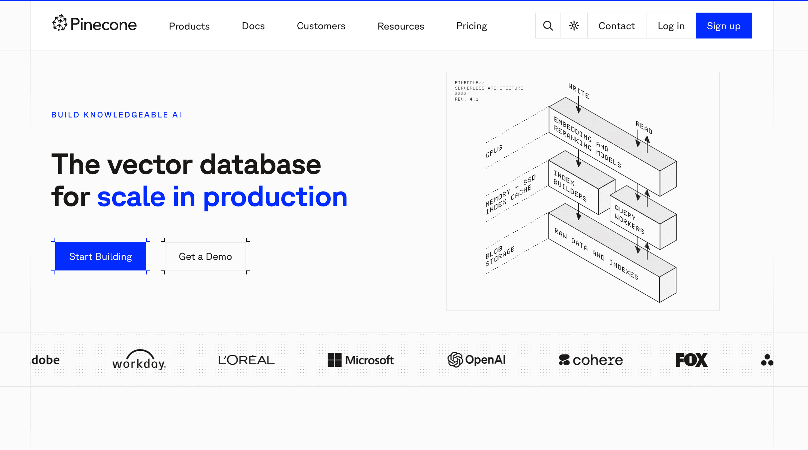The width and height of the screenshot is (808, 450).
Task: Click the Microsoft logo
Action: tap(360, 360)
